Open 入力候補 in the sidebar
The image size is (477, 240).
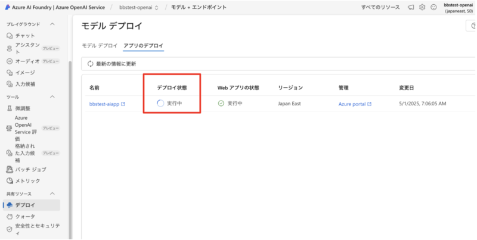pos(25,84)
